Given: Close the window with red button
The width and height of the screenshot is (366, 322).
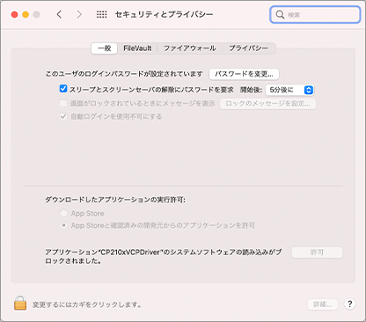Looking at the screenshot, I should (x=14, y=15).
